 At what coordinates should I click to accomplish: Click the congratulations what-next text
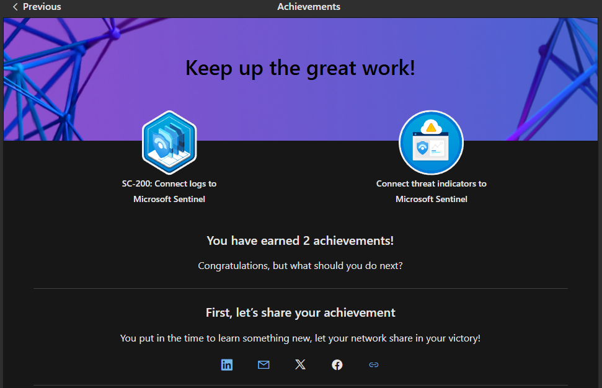point(300,265)
